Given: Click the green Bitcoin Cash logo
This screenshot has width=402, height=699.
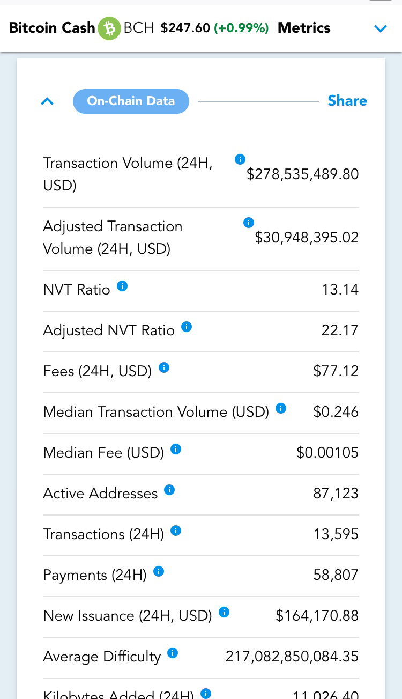Looking at the screenshot, I should point(109,28).
